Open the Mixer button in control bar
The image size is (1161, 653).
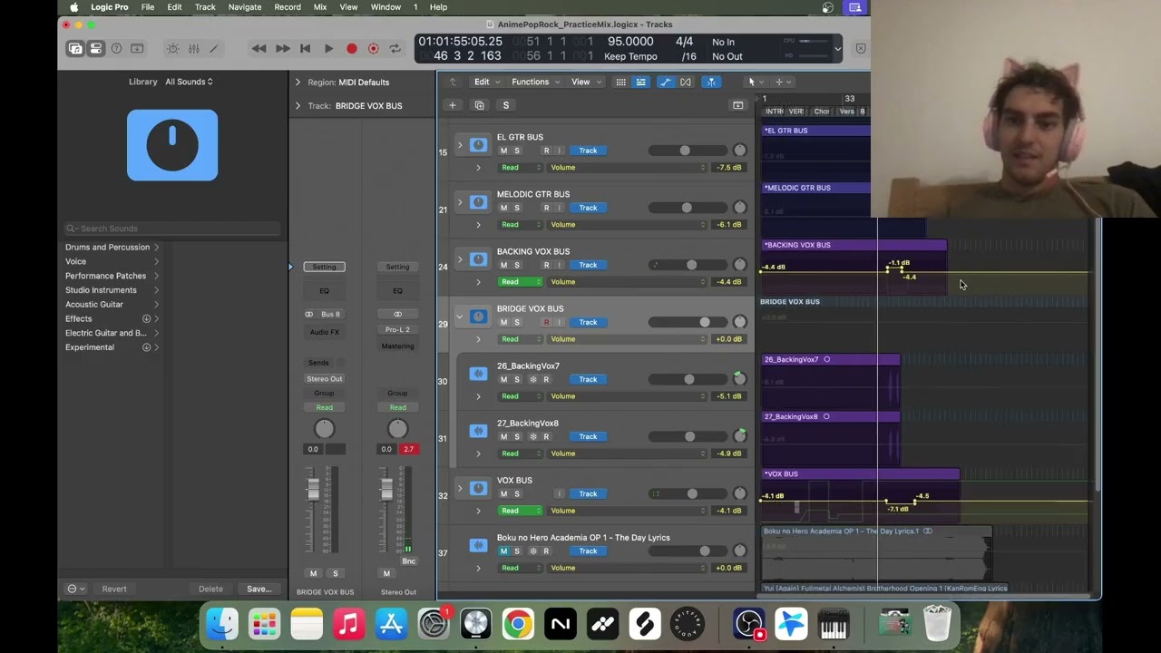tap(193, 48)
